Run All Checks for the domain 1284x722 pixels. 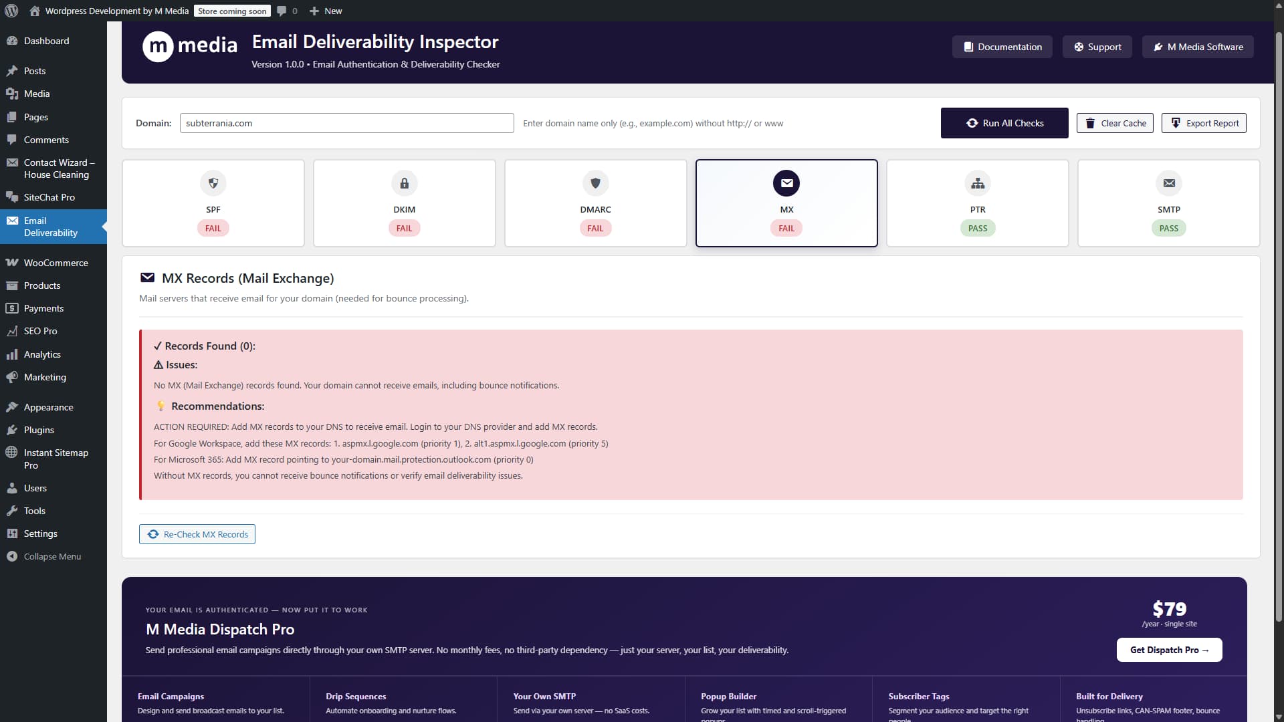(x=1004, y=123)
